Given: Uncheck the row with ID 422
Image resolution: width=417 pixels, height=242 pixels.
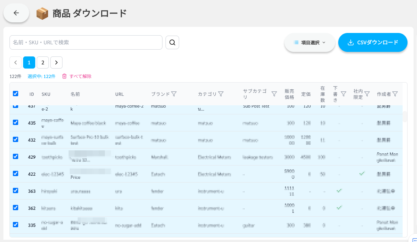Looking at the screenshot, I should 16,173.
